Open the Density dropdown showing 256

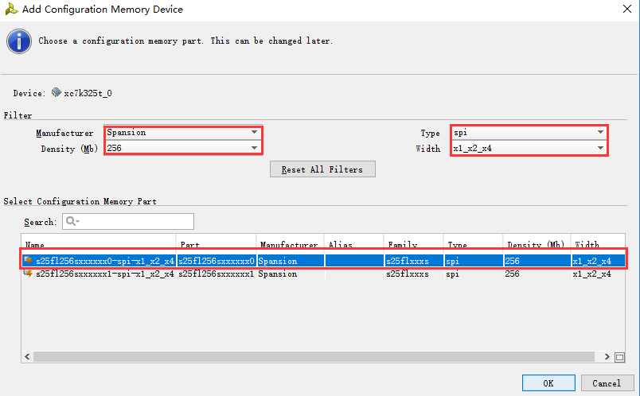tap(183, 148)
